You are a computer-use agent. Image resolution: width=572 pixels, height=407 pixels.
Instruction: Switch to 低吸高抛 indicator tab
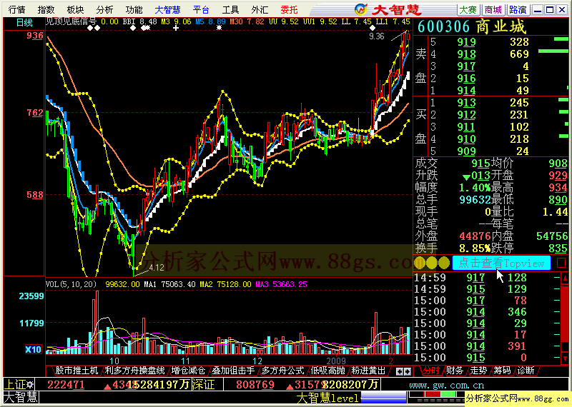[x=327, y=371]
